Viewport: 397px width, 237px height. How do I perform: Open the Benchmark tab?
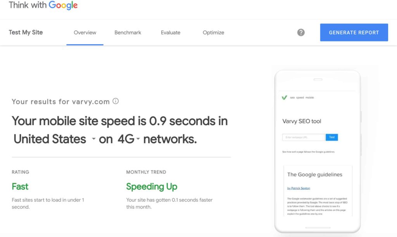click(128, 33)
